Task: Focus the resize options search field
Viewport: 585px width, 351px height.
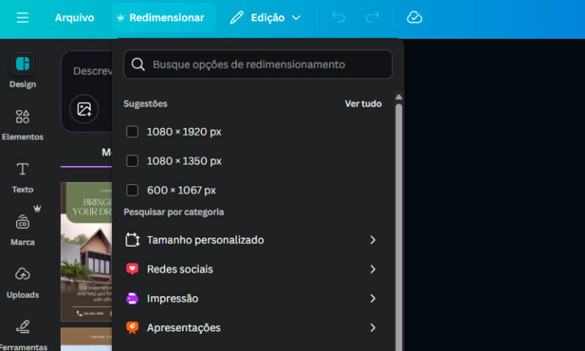Action: pos(257,64)
